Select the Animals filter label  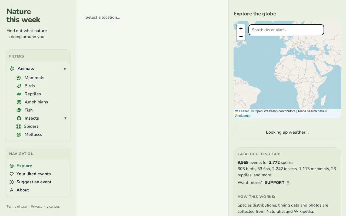coord(26,69)
